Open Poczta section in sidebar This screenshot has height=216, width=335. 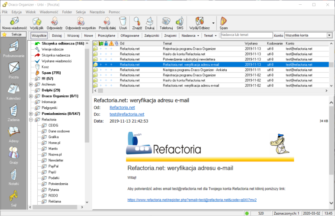pyautogui.click(x=14, y=70)
